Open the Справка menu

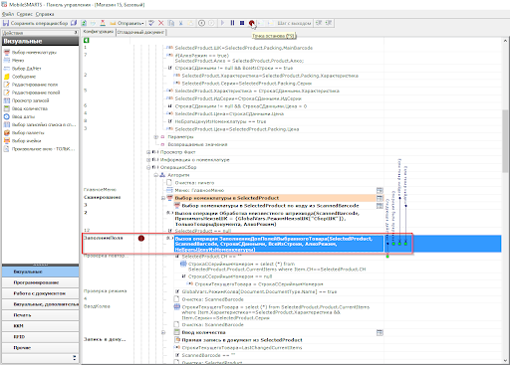(x=45, y=14)
